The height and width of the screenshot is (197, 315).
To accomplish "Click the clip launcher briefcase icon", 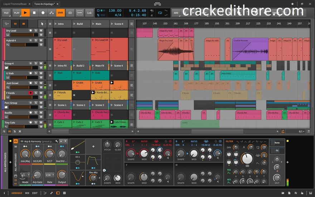I will (70, 13).
